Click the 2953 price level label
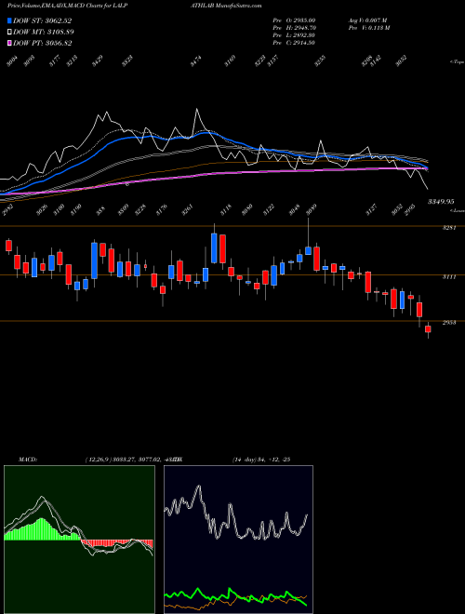 (x=449, y=323)
